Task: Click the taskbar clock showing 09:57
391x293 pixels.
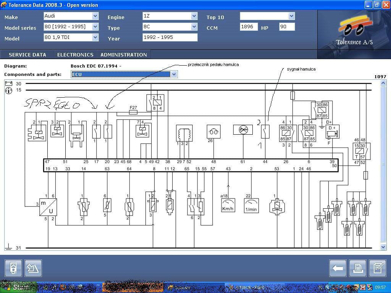Action: [380, 288]
